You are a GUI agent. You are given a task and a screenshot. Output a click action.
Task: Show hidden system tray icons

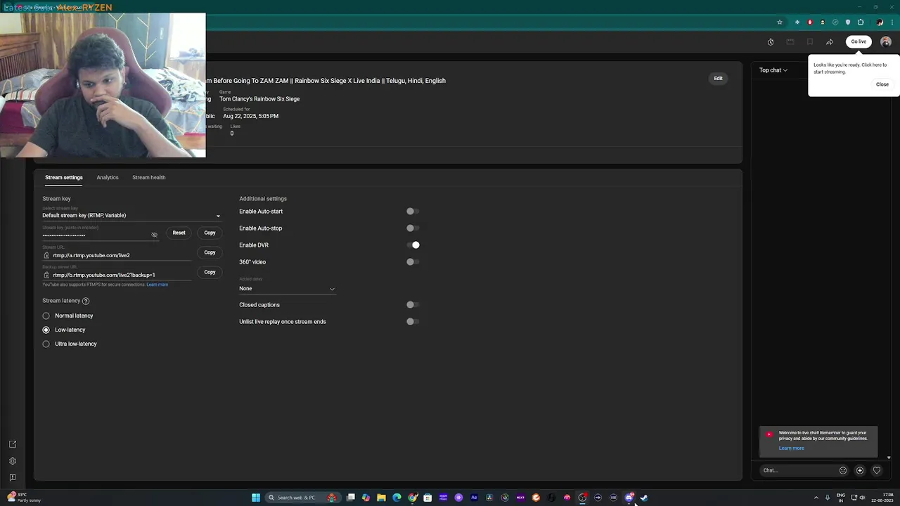(816, 498)
